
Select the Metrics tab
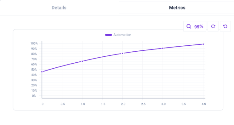pos(177,8)
